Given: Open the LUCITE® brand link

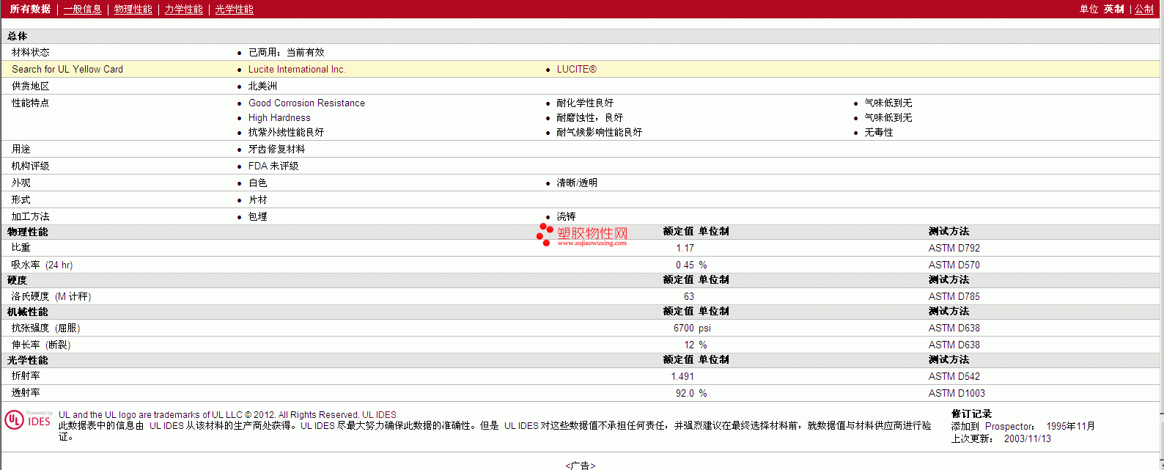Looking at the screenshot, I should coord(577,69).
